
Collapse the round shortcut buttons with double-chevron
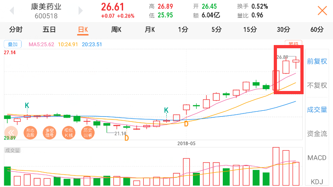coord(11,133)
